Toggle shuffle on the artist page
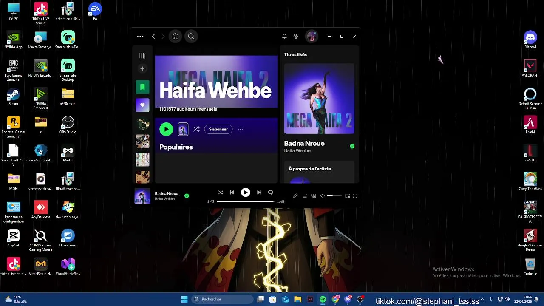 point(196,129)
